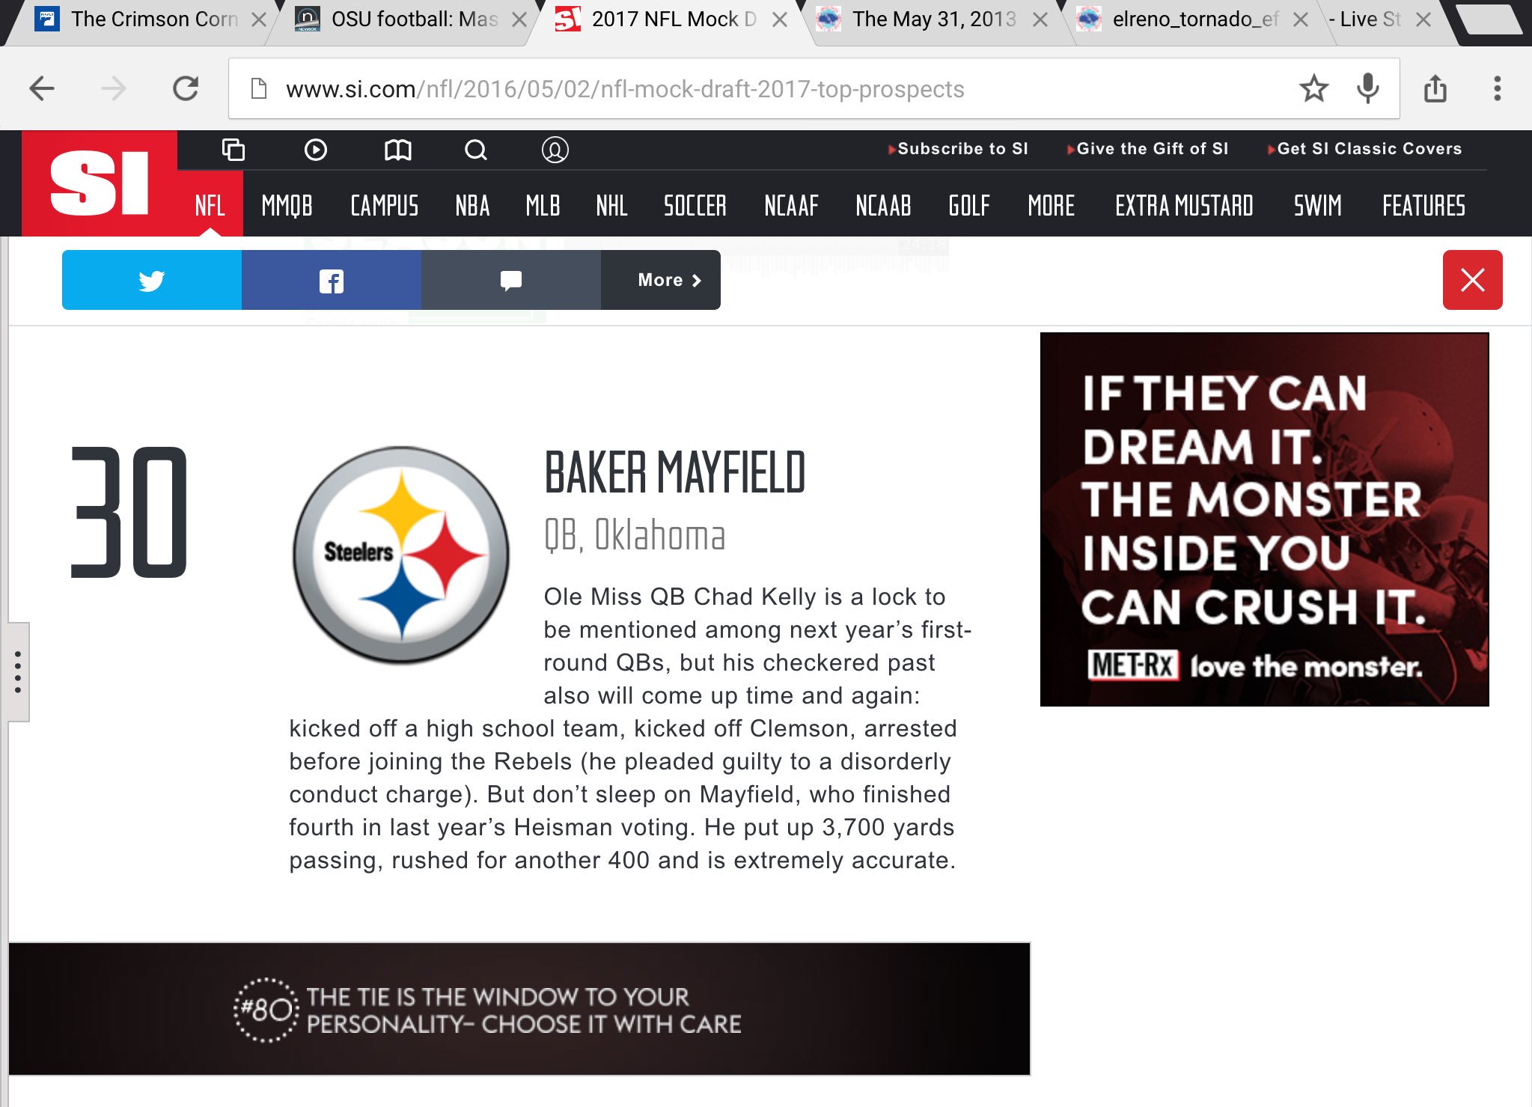1532x1107 pixels.
Task: Open a new browser tab
Action: (x=1489, y=19)
